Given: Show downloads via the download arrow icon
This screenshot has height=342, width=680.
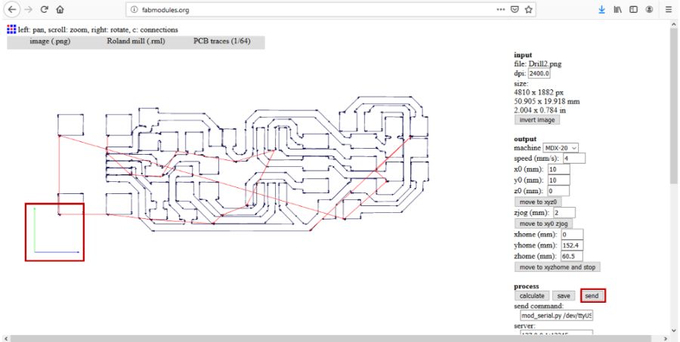Looking at the screenshot, I should tap(601, 10).
